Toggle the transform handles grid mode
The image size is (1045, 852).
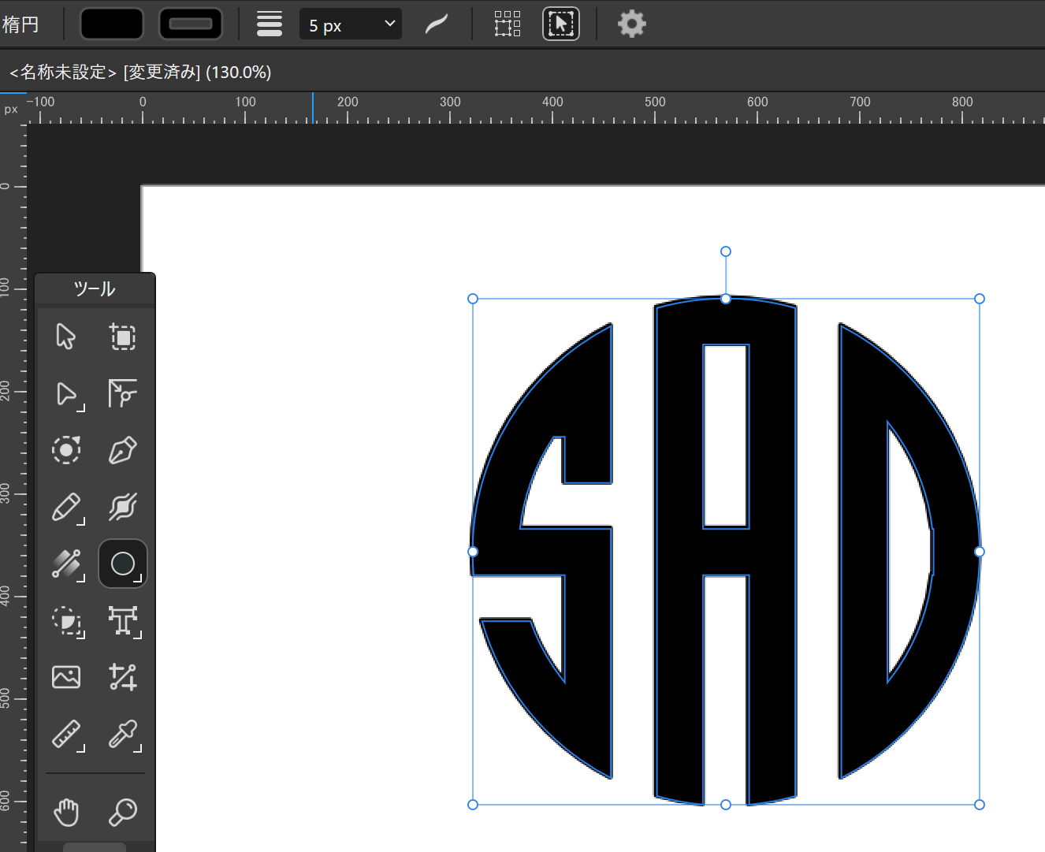(507, 24)
